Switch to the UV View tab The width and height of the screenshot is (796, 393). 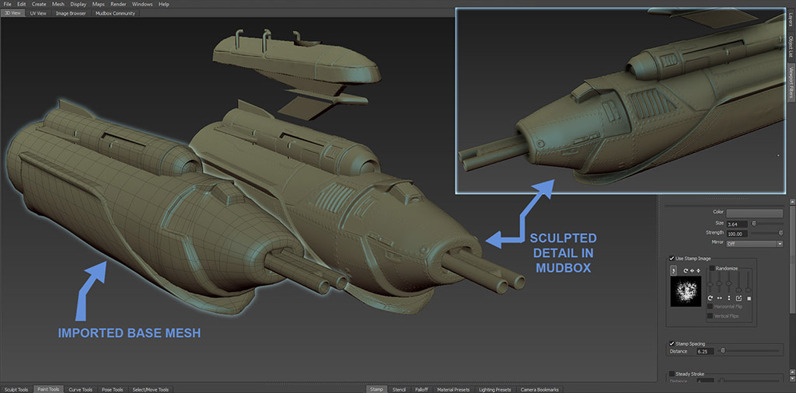pyautogui.click(x=38, y=13)
